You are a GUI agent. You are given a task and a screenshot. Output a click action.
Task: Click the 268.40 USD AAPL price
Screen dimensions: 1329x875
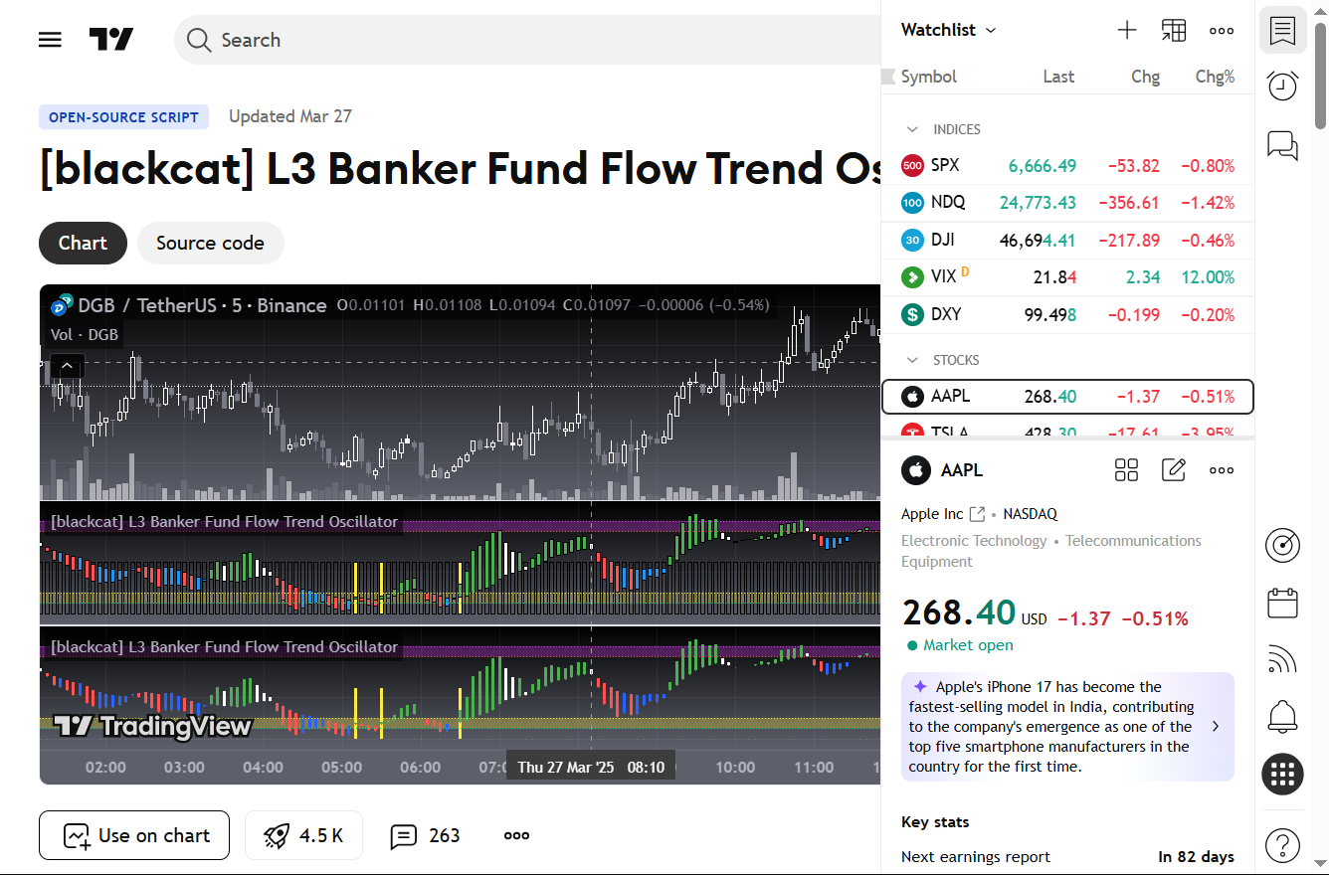click(974, 612)
